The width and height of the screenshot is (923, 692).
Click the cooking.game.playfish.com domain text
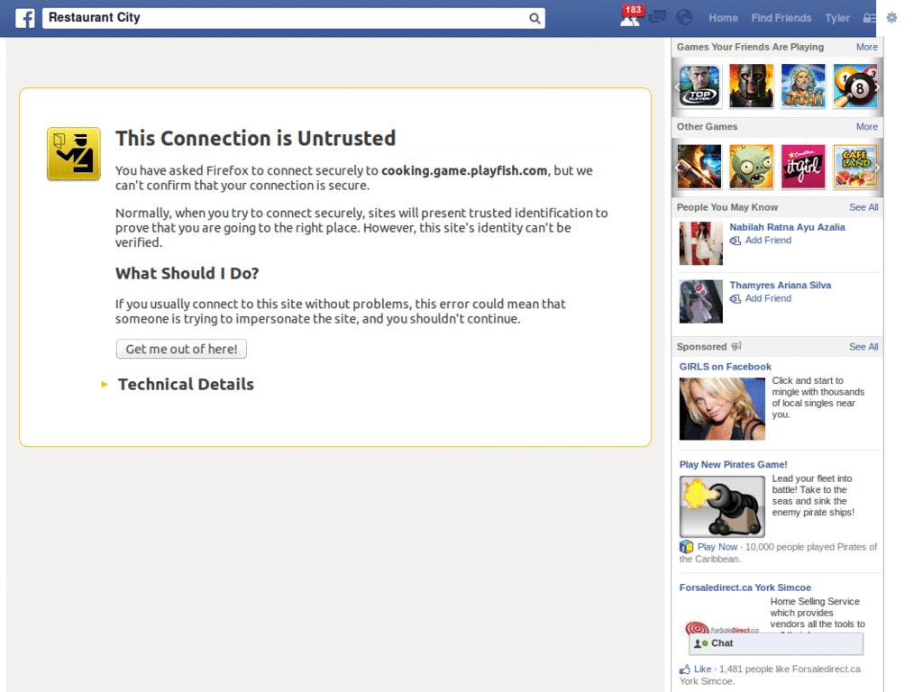pyautogui.click(x=464, y=170)
